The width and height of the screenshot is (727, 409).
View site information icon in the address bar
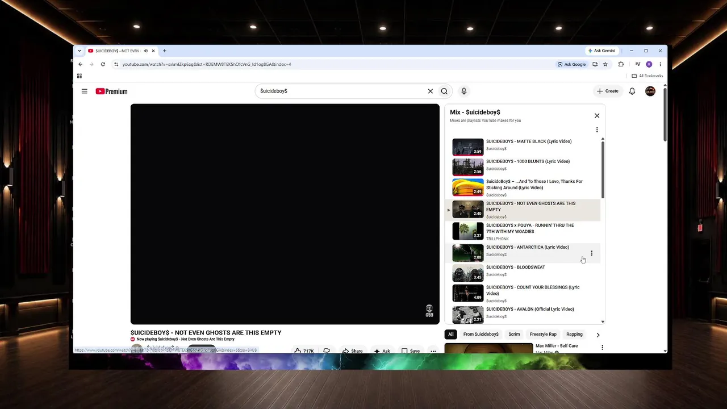(x=116, y=64)
